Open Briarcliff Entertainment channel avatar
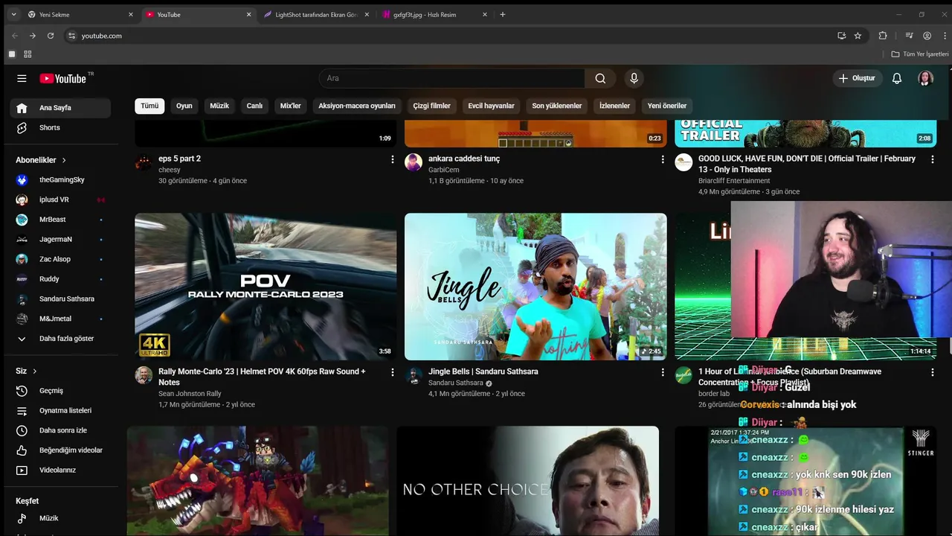The height and width of the screenshot is (536, 952). pyautogui.click(x=684, y=162)
